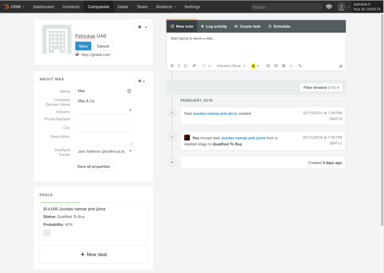
Task: Open the first Juodas namas prie jūros link
Action: point(215,113)
